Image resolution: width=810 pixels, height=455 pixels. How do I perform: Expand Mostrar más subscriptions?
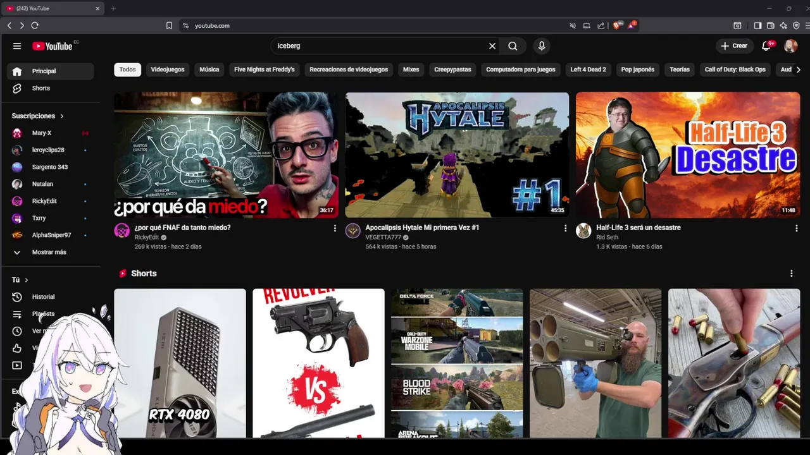click(x=50, y=253)
